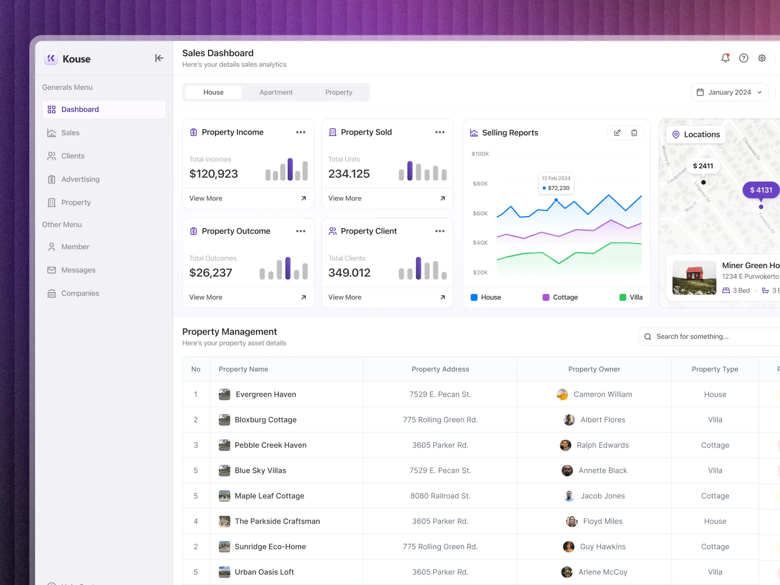This screenshot has width=780, height=585.
Task: Click the Maple Leaf Cottage row name
Action: [x=270, y=496]
